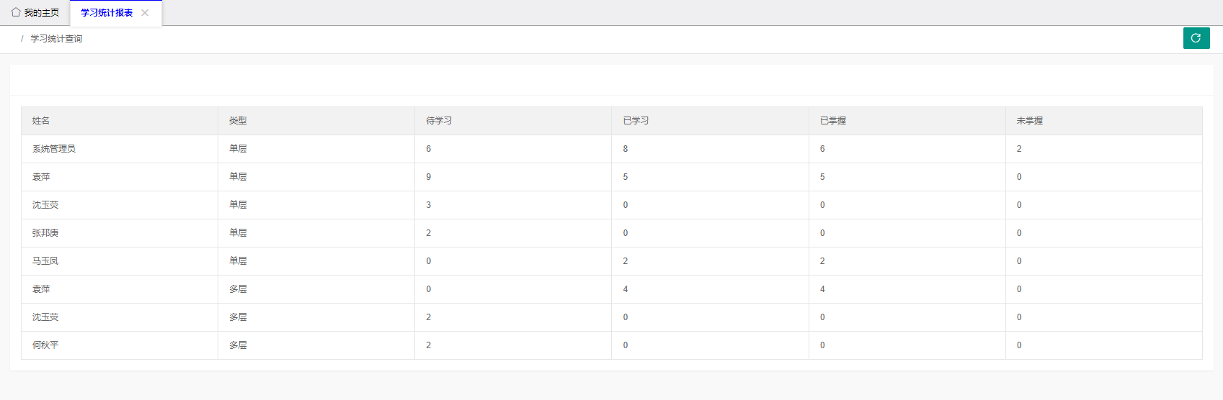This screenshot has width=1223, height=400.
Task: Click the 已学习 column header
Action: tap(636, 121)
